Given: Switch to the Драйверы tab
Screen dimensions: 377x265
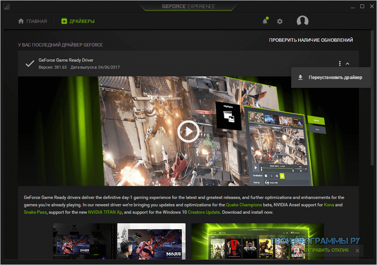Looking at the screenshot, I should pyautogui.click(x=78, y=21).
